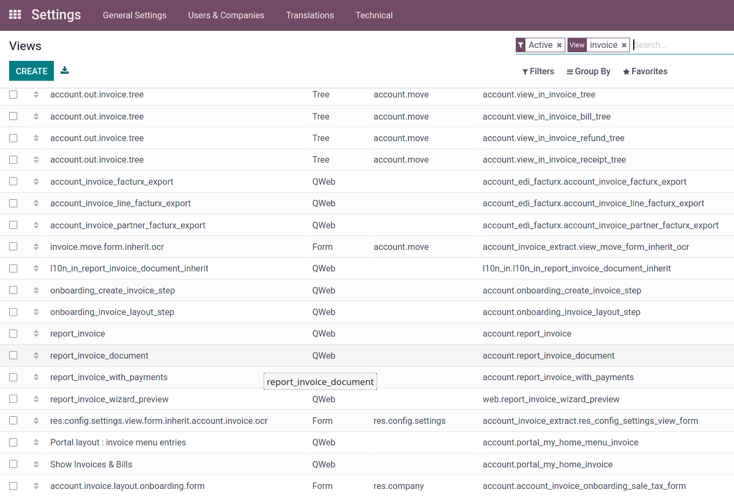Click the drag handle beside Show Invoices & Bills
Viewport: 734px width, 496px height.
coord(36,464)
